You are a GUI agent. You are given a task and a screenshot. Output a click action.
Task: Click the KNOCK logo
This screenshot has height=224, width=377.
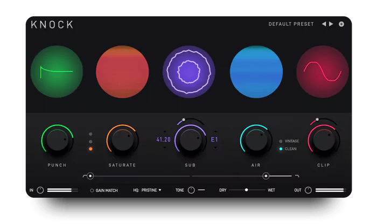(52, 25)
